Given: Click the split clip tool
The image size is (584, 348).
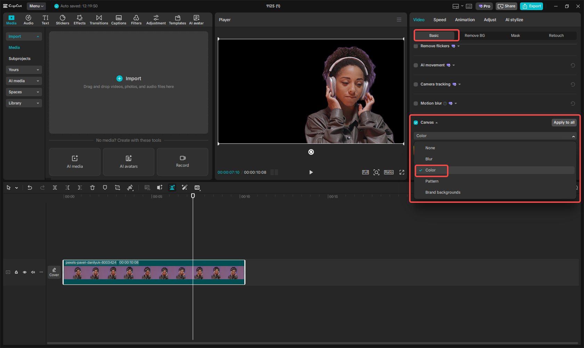Looking at the screenshot, I should click(x=55, y=188).
